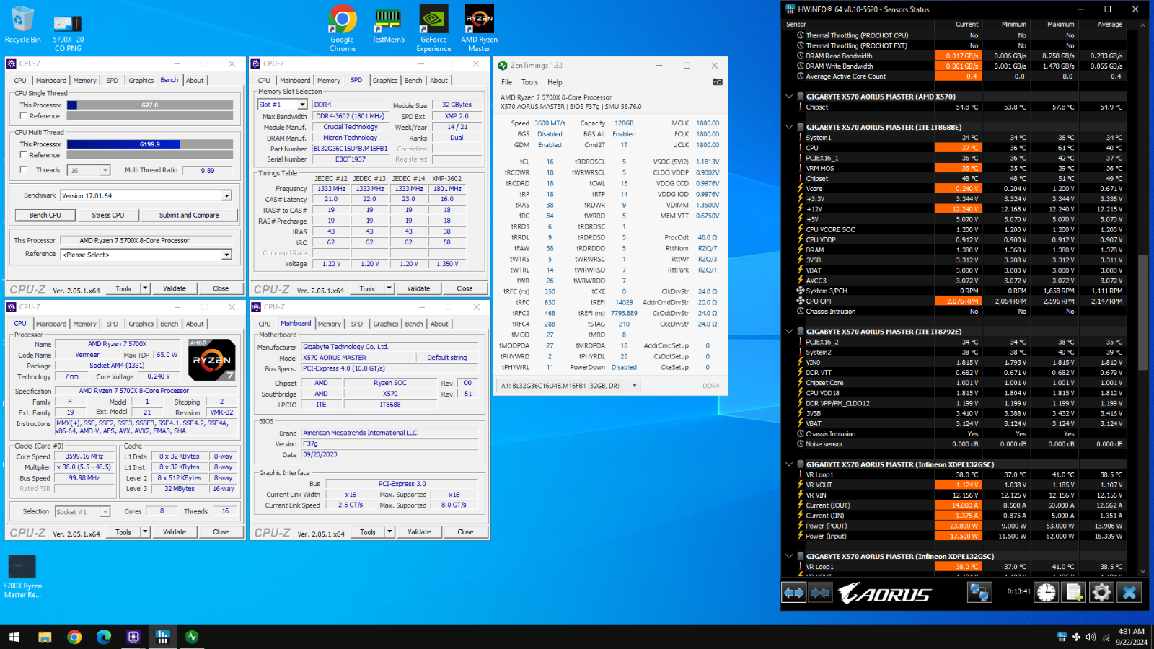Select the 5700X -20 CO.PNG desktop file
1154x649 pixels.
pos(68,34)
